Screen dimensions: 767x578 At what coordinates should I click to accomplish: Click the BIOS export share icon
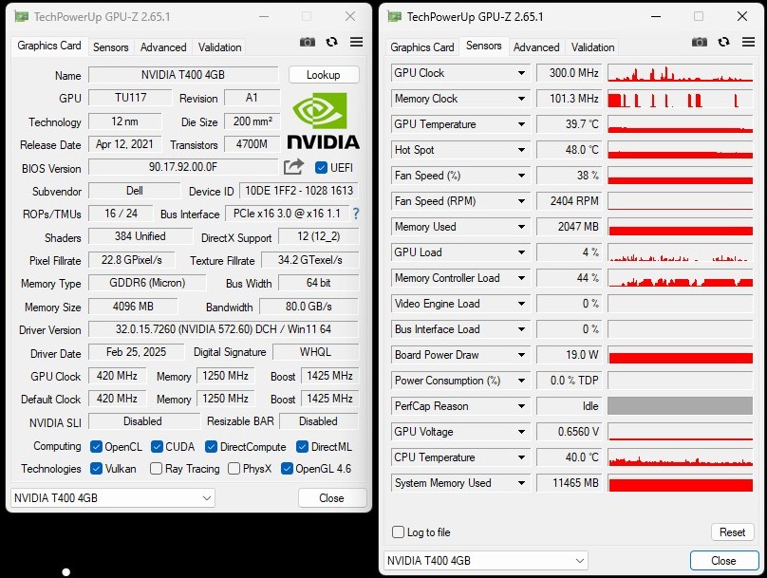[293, 167]
